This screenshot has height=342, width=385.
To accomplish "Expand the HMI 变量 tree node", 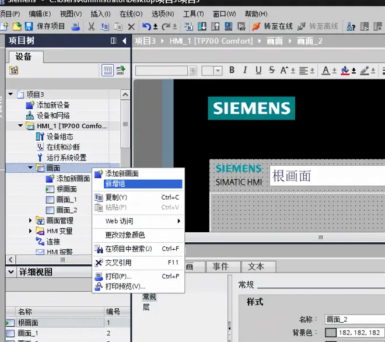I will (30, 231).
